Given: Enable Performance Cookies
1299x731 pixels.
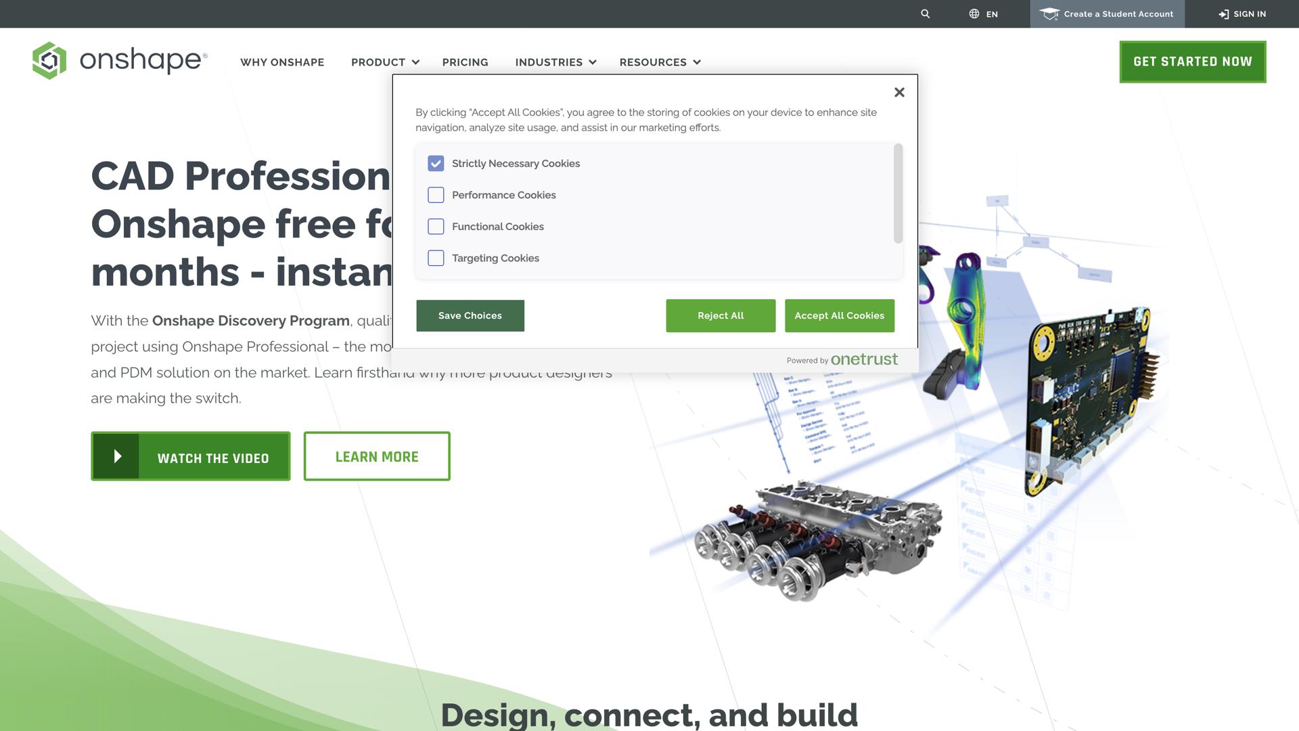Looking at the screenshot, I should click(x=436, y=195).
